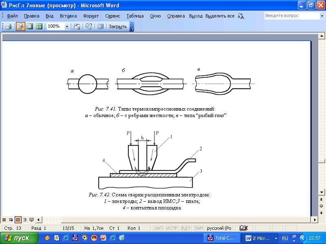Click the Select Browse Object circle button
The width and height of the screenshot is (326, 244).
(322, 206)
